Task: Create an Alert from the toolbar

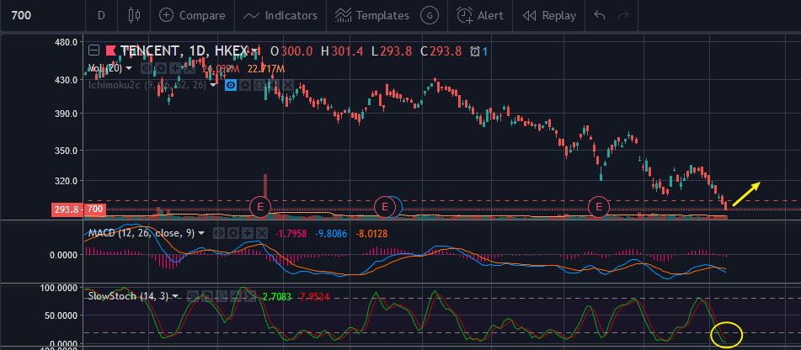Action: pos(480,15)
